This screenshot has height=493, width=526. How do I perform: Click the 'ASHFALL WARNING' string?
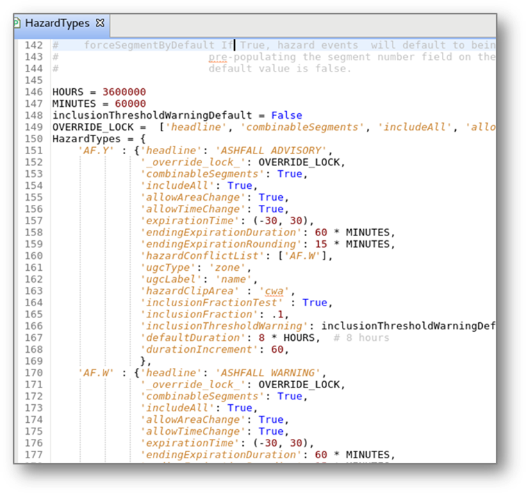click(268, 373)
